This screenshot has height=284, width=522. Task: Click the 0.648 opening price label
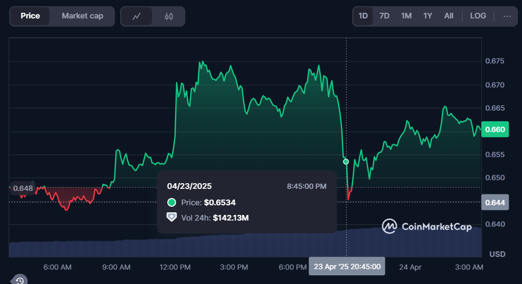(23, 188)
